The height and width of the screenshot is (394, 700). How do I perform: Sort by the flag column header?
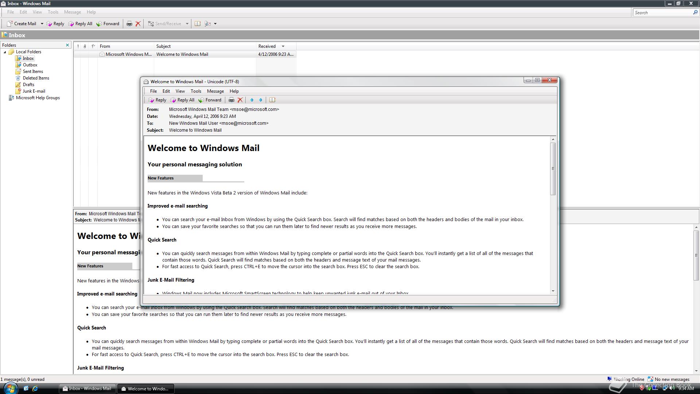point(93,46)
